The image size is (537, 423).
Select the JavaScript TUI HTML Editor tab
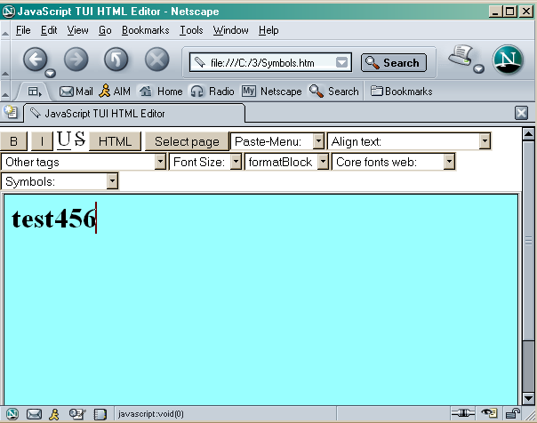point(134,113)
